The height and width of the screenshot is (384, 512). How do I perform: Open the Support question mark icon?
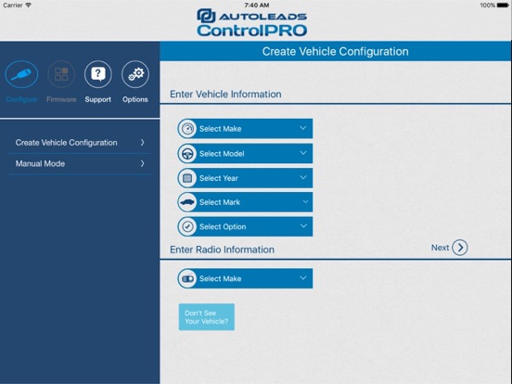tap(98, 74)
